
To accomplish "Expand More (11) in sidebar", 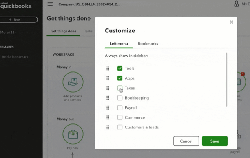I will pyautogui.click(x=8, y=32).
